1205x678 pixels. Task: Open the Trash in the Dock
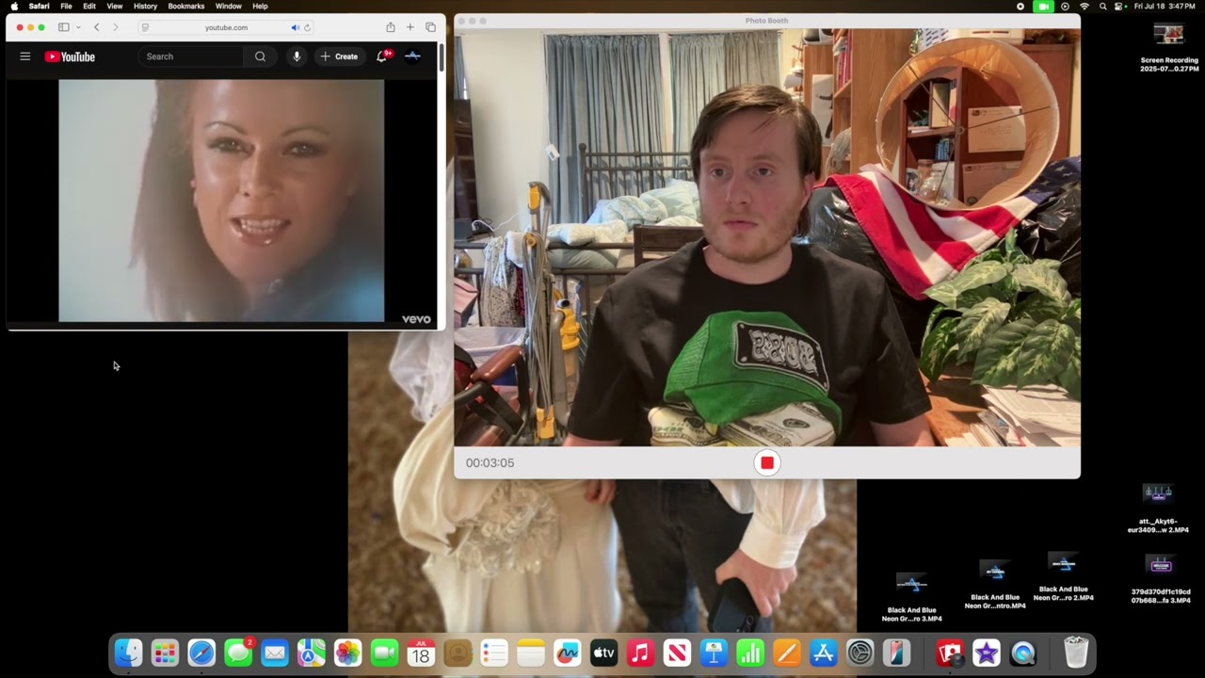pos(1076,653)
